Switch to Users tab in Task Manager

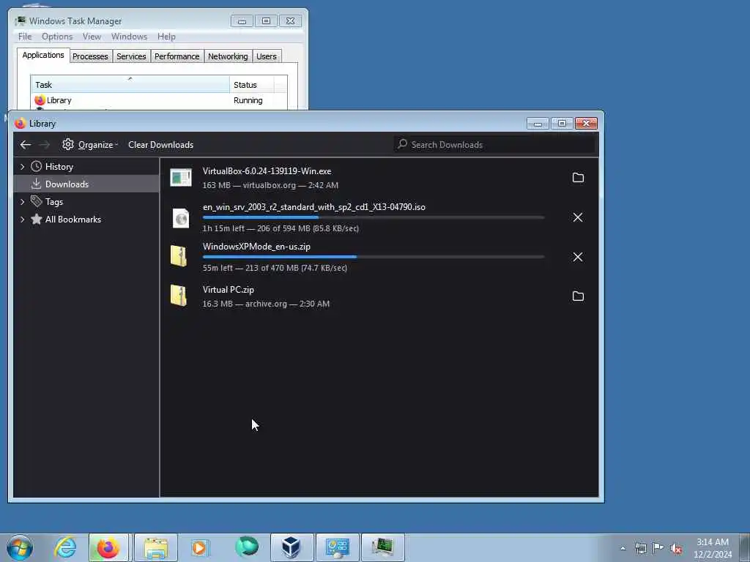[267, 56]
